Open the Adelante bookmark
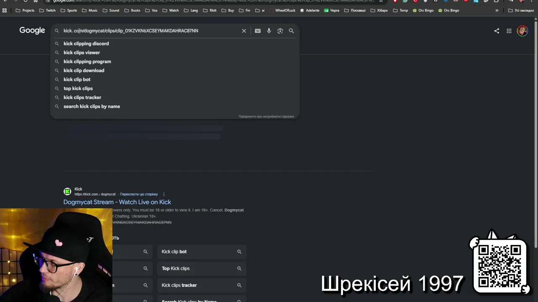Image resolution: width=538 pixels, height=302 pixels. point(309,10)
